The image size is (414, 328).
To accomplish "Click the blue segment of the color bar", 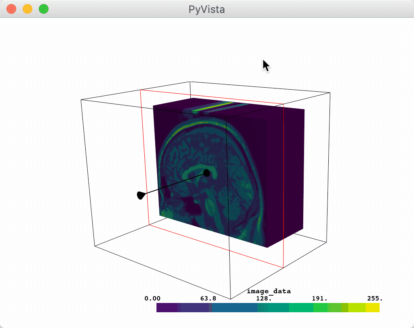I will pos(234,308).
